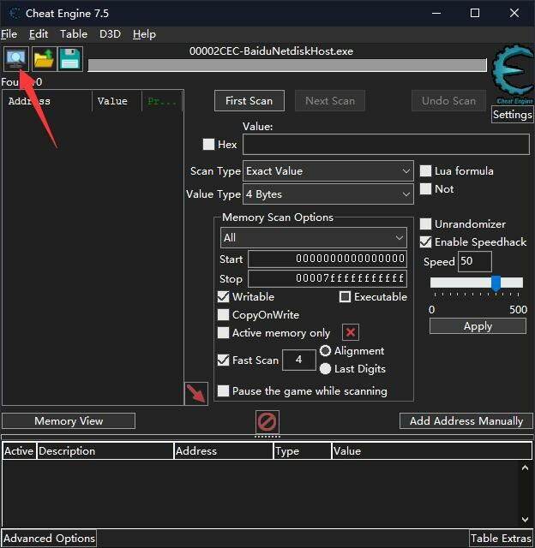
Task: Open the Value Type 4 Bytes dropdown
Action: tap(328, 194)
